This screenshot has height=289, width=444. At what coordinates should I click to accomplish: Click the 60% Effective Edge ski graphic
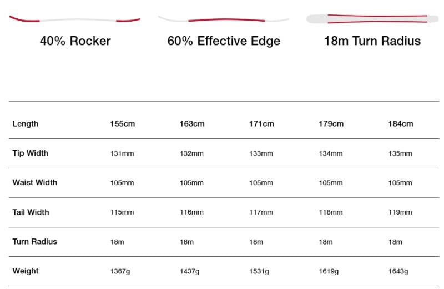[224, 19]
